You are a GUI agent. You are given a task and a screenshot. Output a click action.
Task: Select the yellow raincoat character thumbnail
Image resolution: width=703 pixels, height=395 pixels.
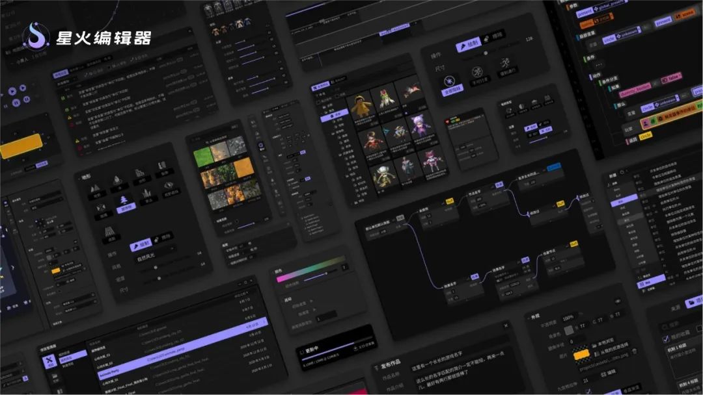363,106
